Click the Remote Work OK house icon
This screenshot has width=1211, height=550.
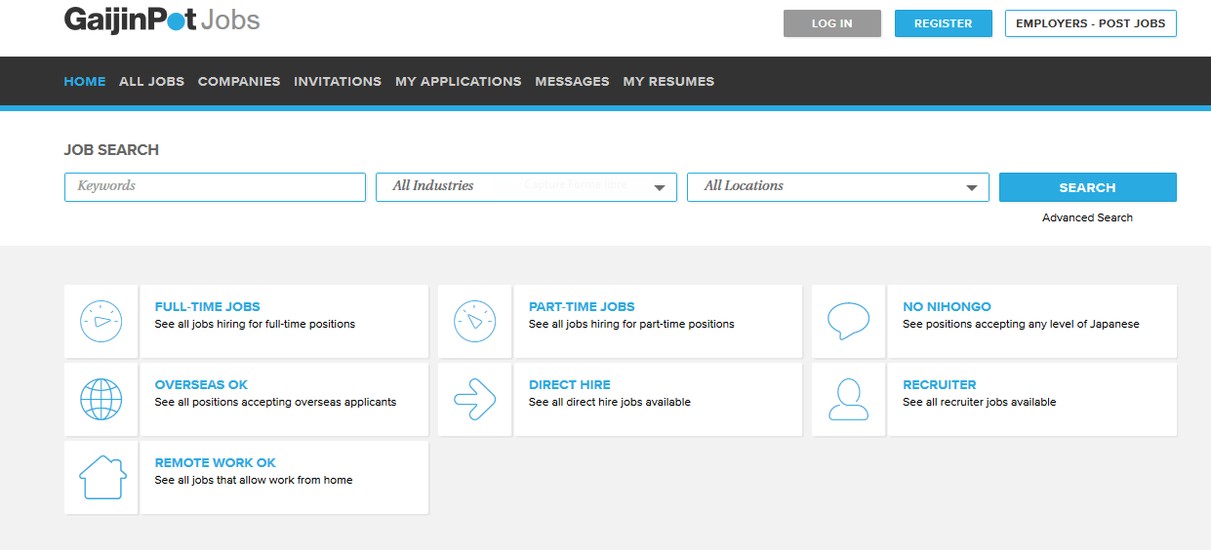pos(101,478)
